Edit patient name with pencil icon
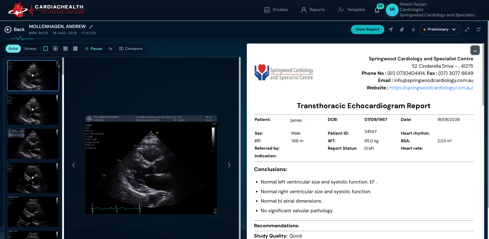This screenshot has height=239, width=489. 91,26
